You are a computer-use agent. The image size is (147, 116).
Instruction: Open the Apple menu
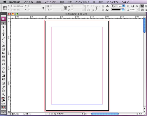coord(5,2)
